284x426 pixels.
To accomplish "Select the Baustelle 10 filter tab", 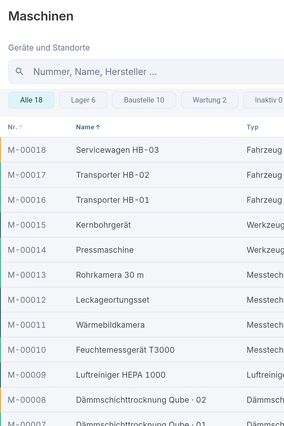I will (144, 100).
